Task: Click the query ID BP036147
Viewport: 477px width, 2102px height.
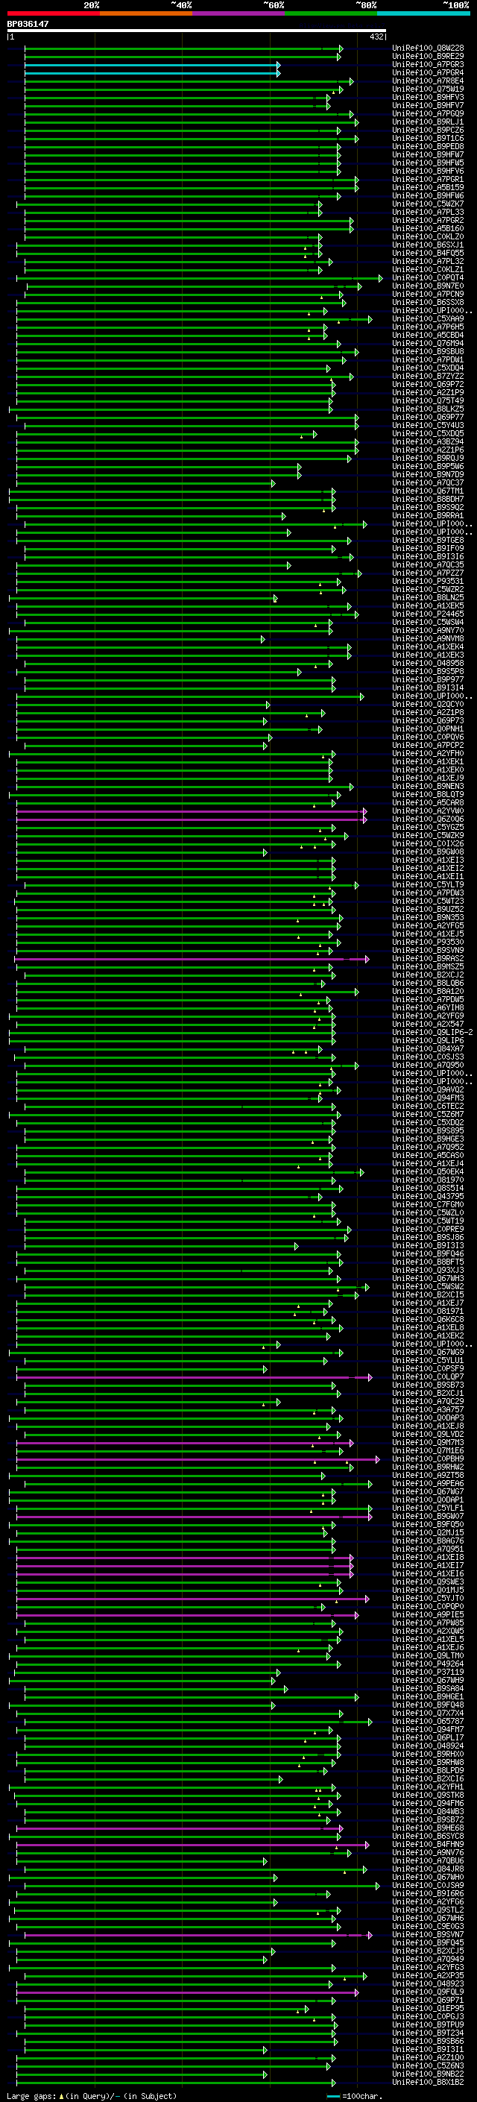Action: click(x=28, y=25)
